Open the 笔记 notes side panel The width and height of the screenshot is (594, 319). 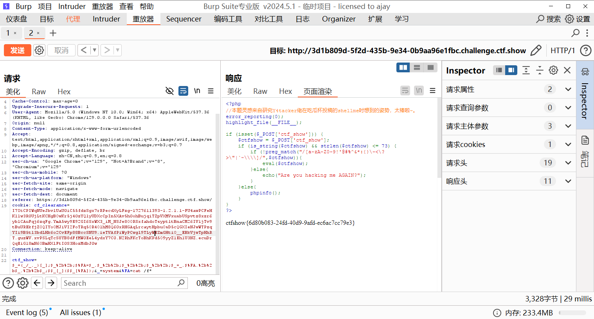pos(585,151)
